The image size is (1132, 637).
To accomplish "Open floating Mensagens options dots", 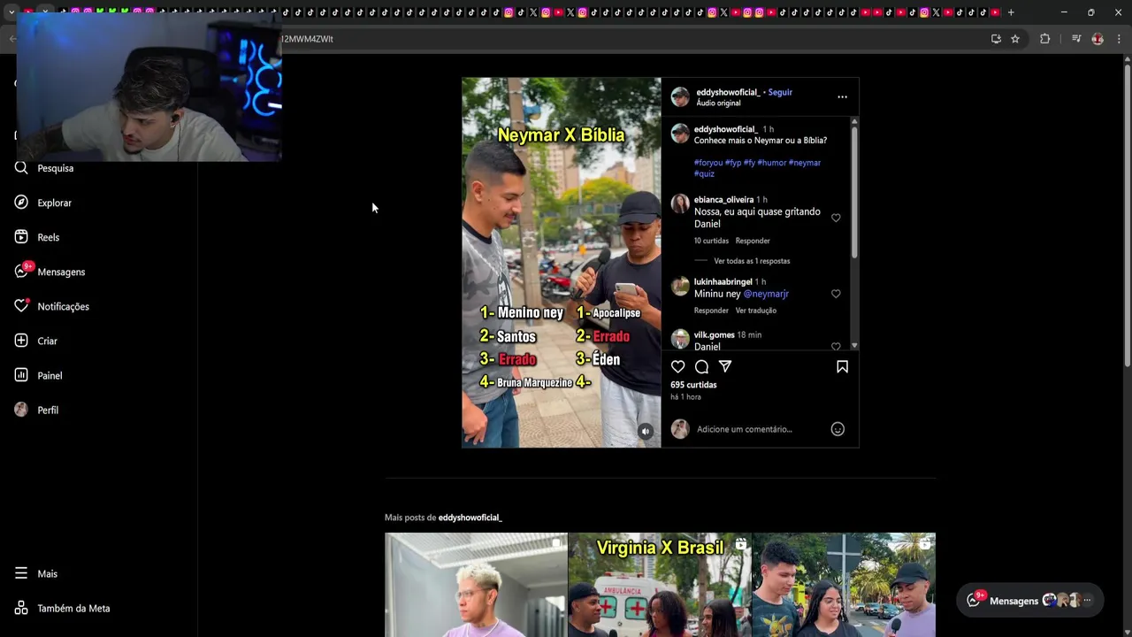I will pyautogui.click(x=1088, y=601).
